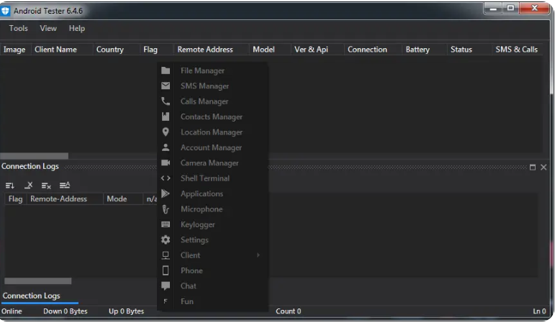Expand the Client submenu arrow

pyautogui.click(x=258, y=255)
